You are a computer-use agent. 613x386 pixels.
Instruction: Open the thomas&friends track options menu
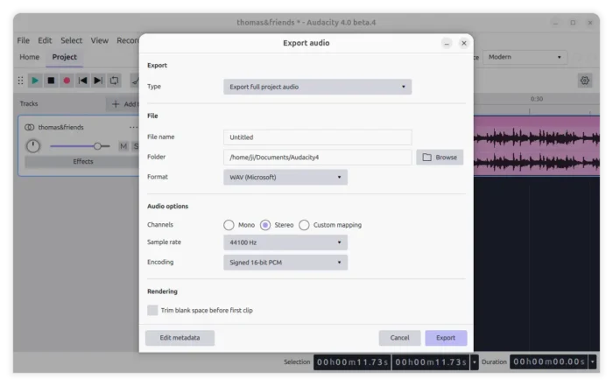pos(133,128)
